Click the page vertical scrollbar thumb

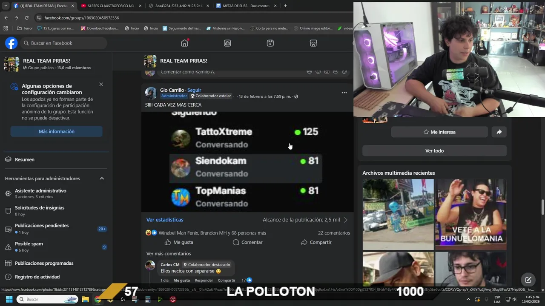(x=542, y=207)
